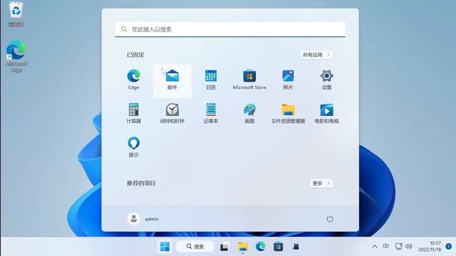Open volume speaker tray icon
The width and height of the screenshot is (456, 256).
pos(408,247)
